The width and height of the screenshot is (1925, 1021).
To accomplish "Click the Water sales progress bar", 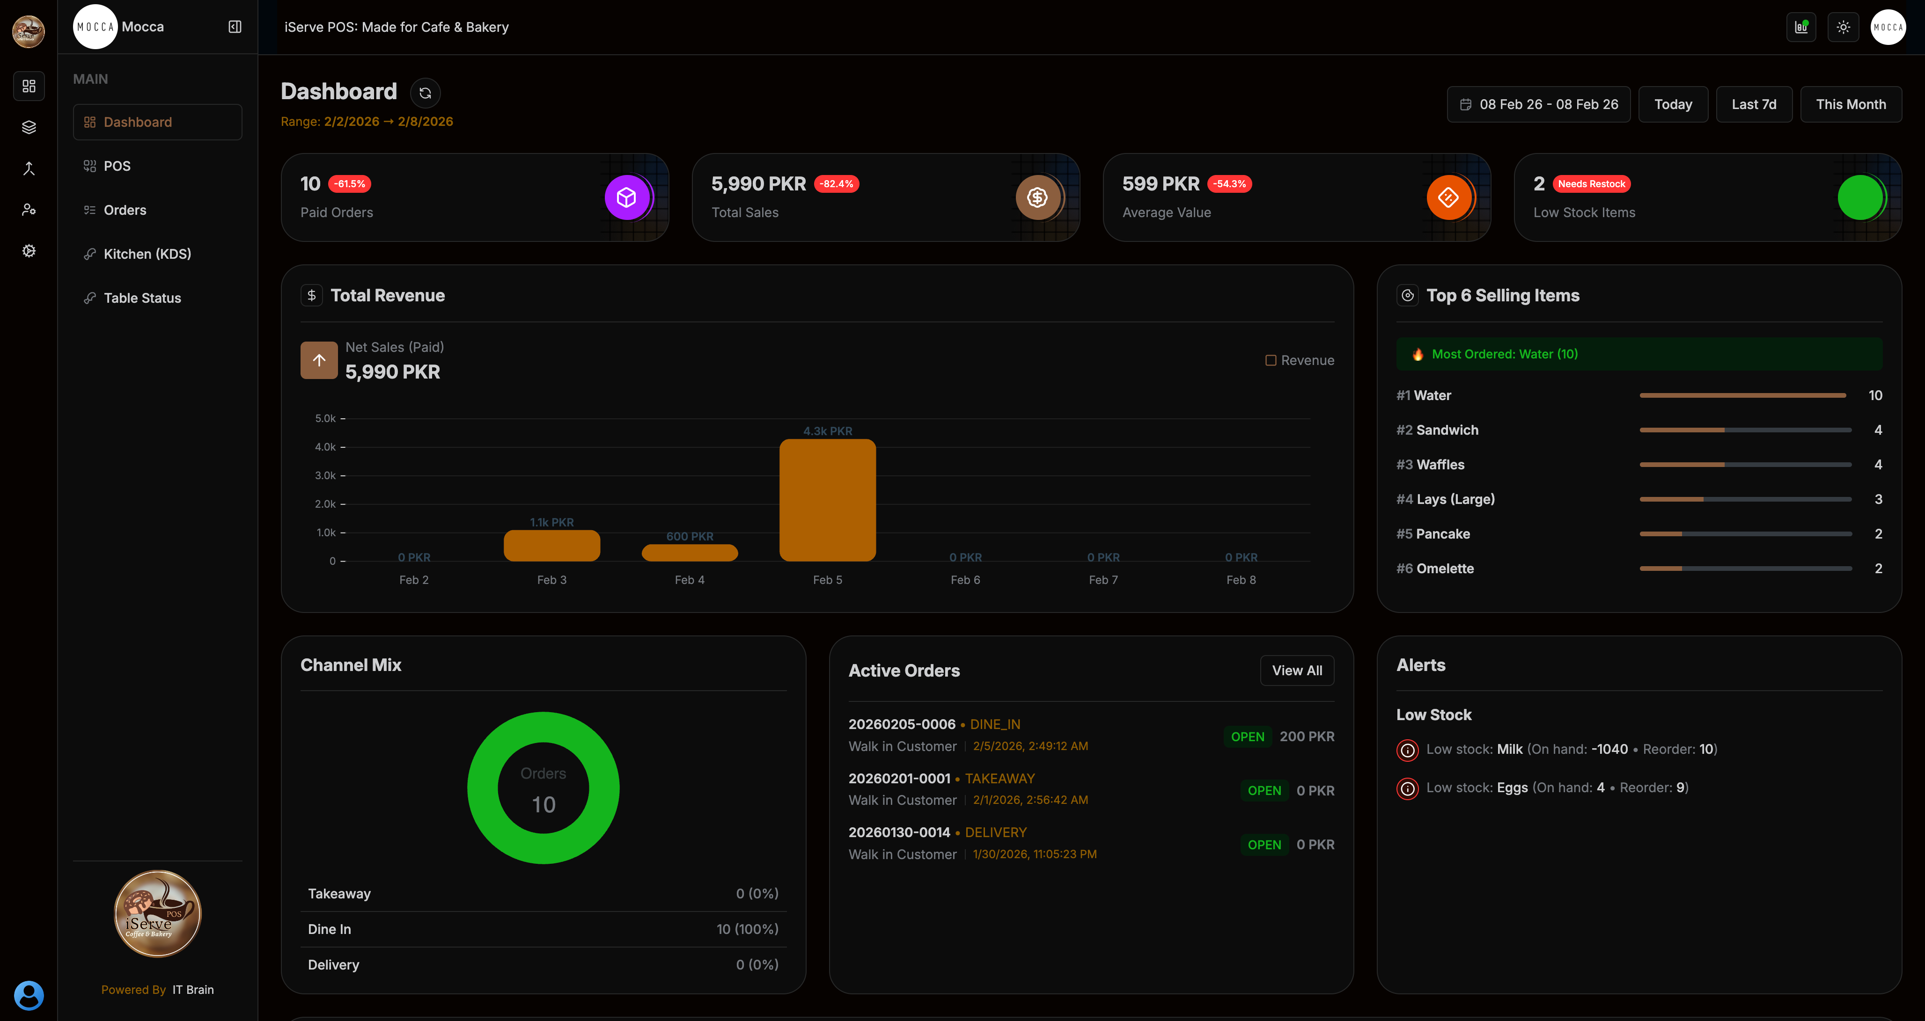I will click(x=1743, y=395).
